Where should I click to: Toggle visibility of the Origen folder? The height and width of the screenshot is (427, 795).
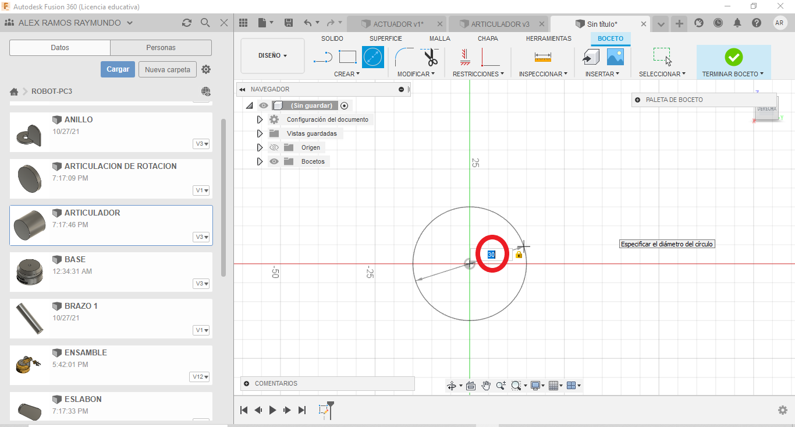[274, 147]
